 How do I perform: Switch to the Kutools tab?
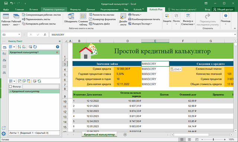138,9
